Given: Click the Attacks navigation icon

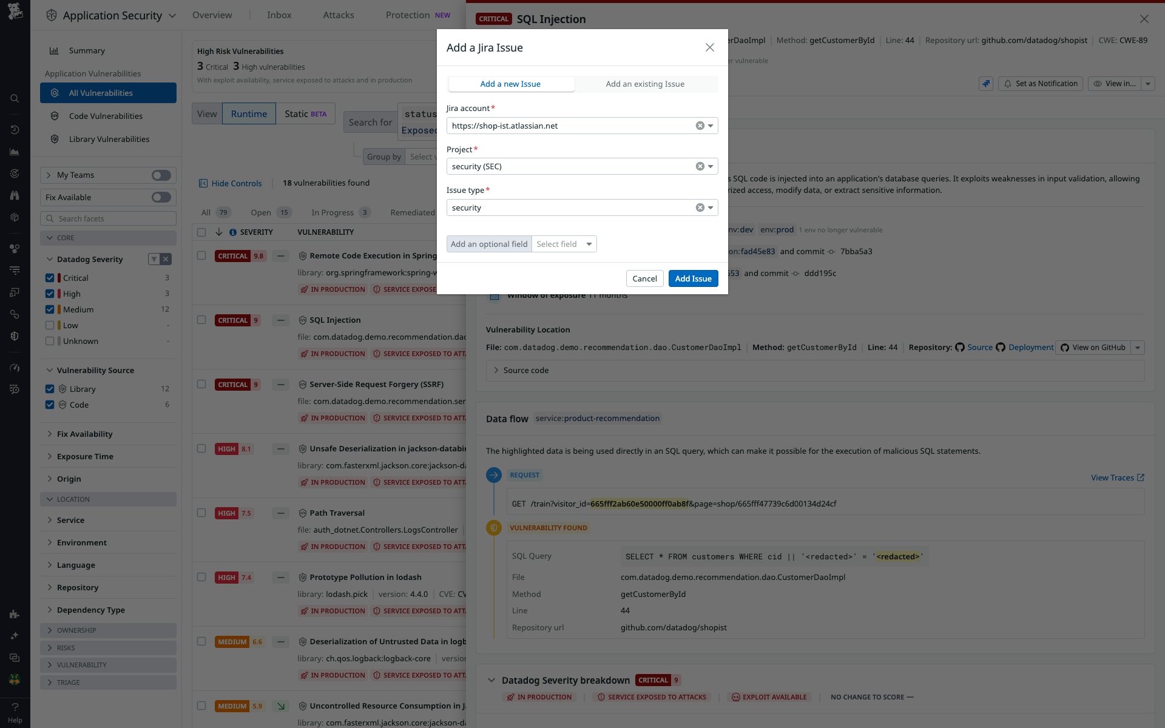Looking at the screenshot, I should point(338,15).
